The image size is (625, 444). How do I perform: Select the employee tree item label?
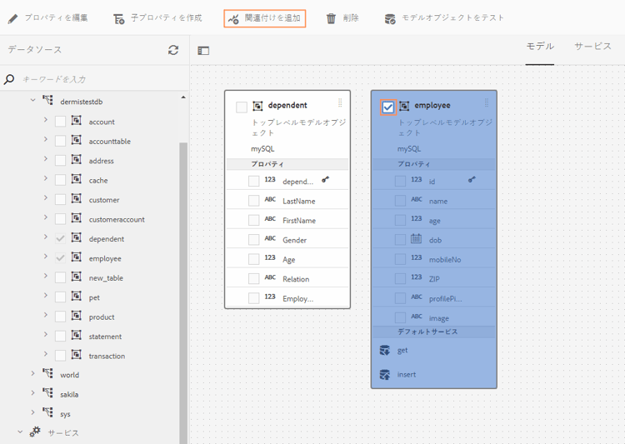coord(105,259)
